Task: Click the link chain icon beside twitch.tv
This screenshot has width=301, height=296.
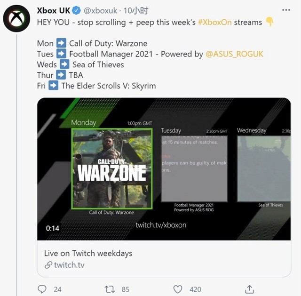Action: (48, 265)
